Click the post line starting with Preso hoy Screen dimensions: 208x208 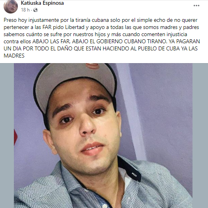100,20
